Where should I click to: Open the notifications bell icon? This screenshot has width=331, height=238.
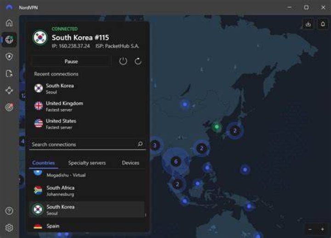pos(323,24)
